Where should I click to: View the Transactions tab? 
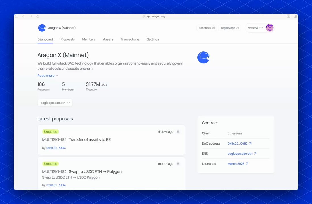pos(130,39)
